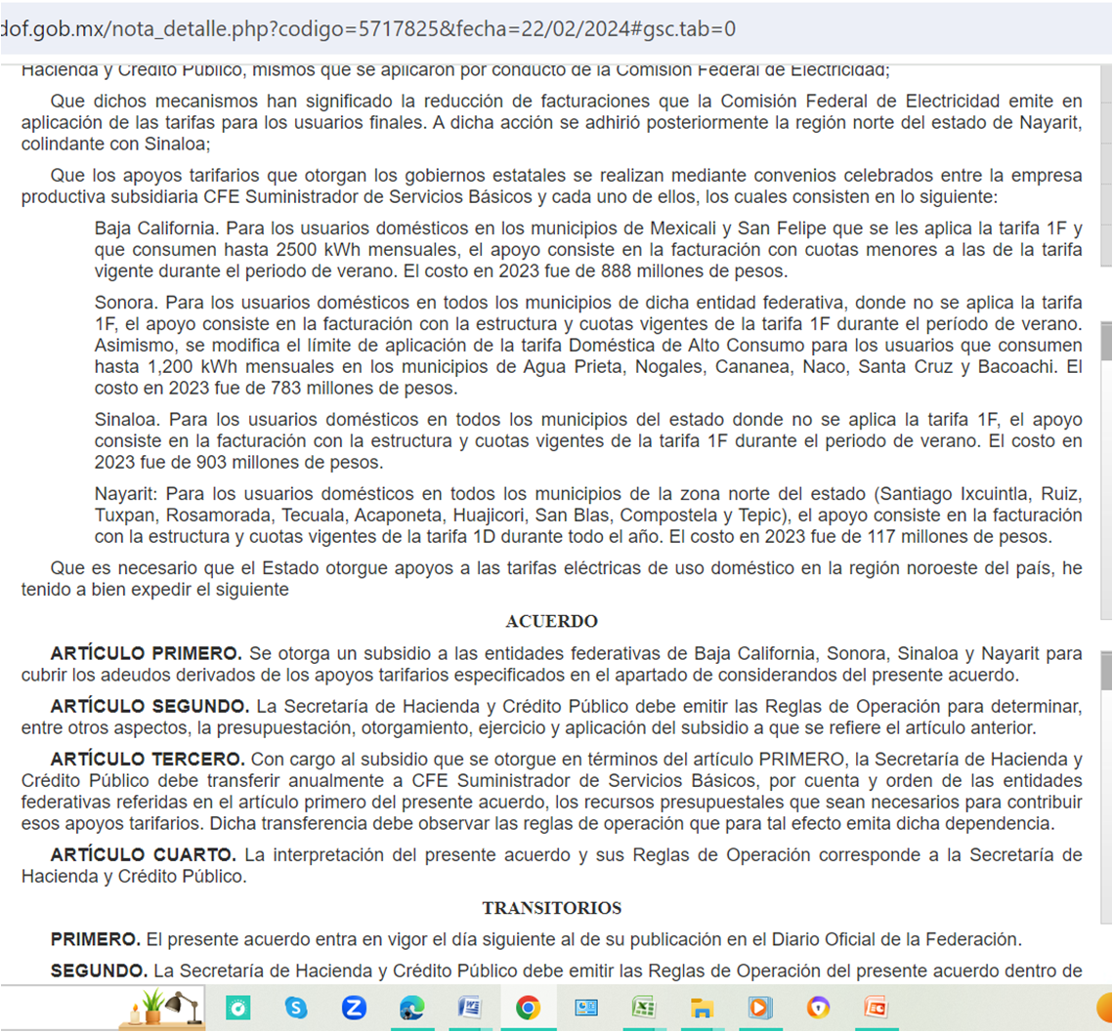This screenshot has height=1032, width=1113.
Task: Click the words 'Santiago Ixcuintla'
Action: pos(956,494)
